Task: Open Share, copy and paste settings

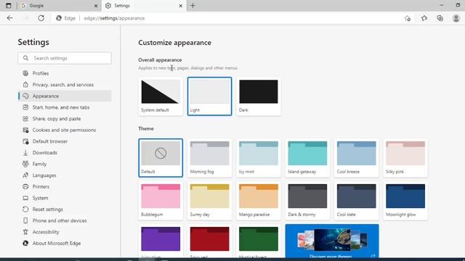Action: click(65, 119)
